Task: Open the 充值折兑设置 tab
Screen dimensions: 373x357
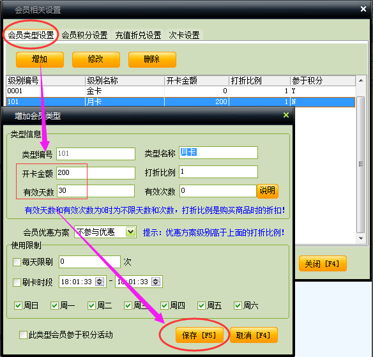Action: (138, 35)
